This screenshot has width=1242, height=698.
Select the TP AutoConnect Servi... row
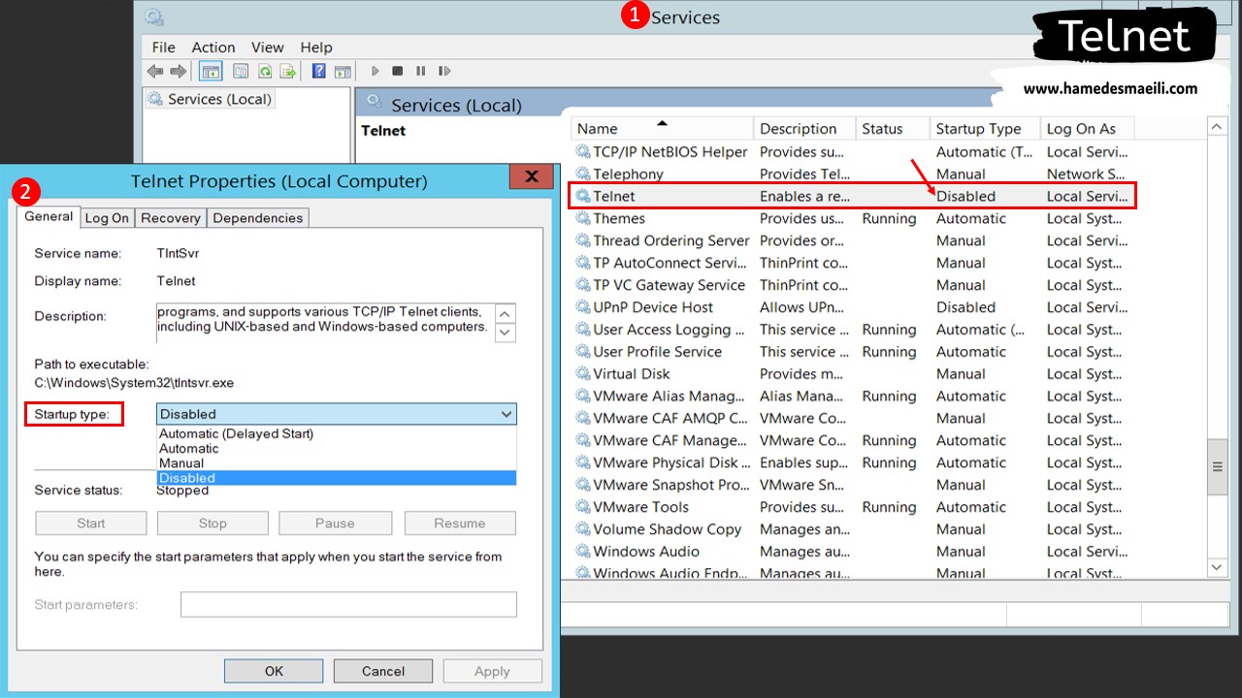coord(852,263)
